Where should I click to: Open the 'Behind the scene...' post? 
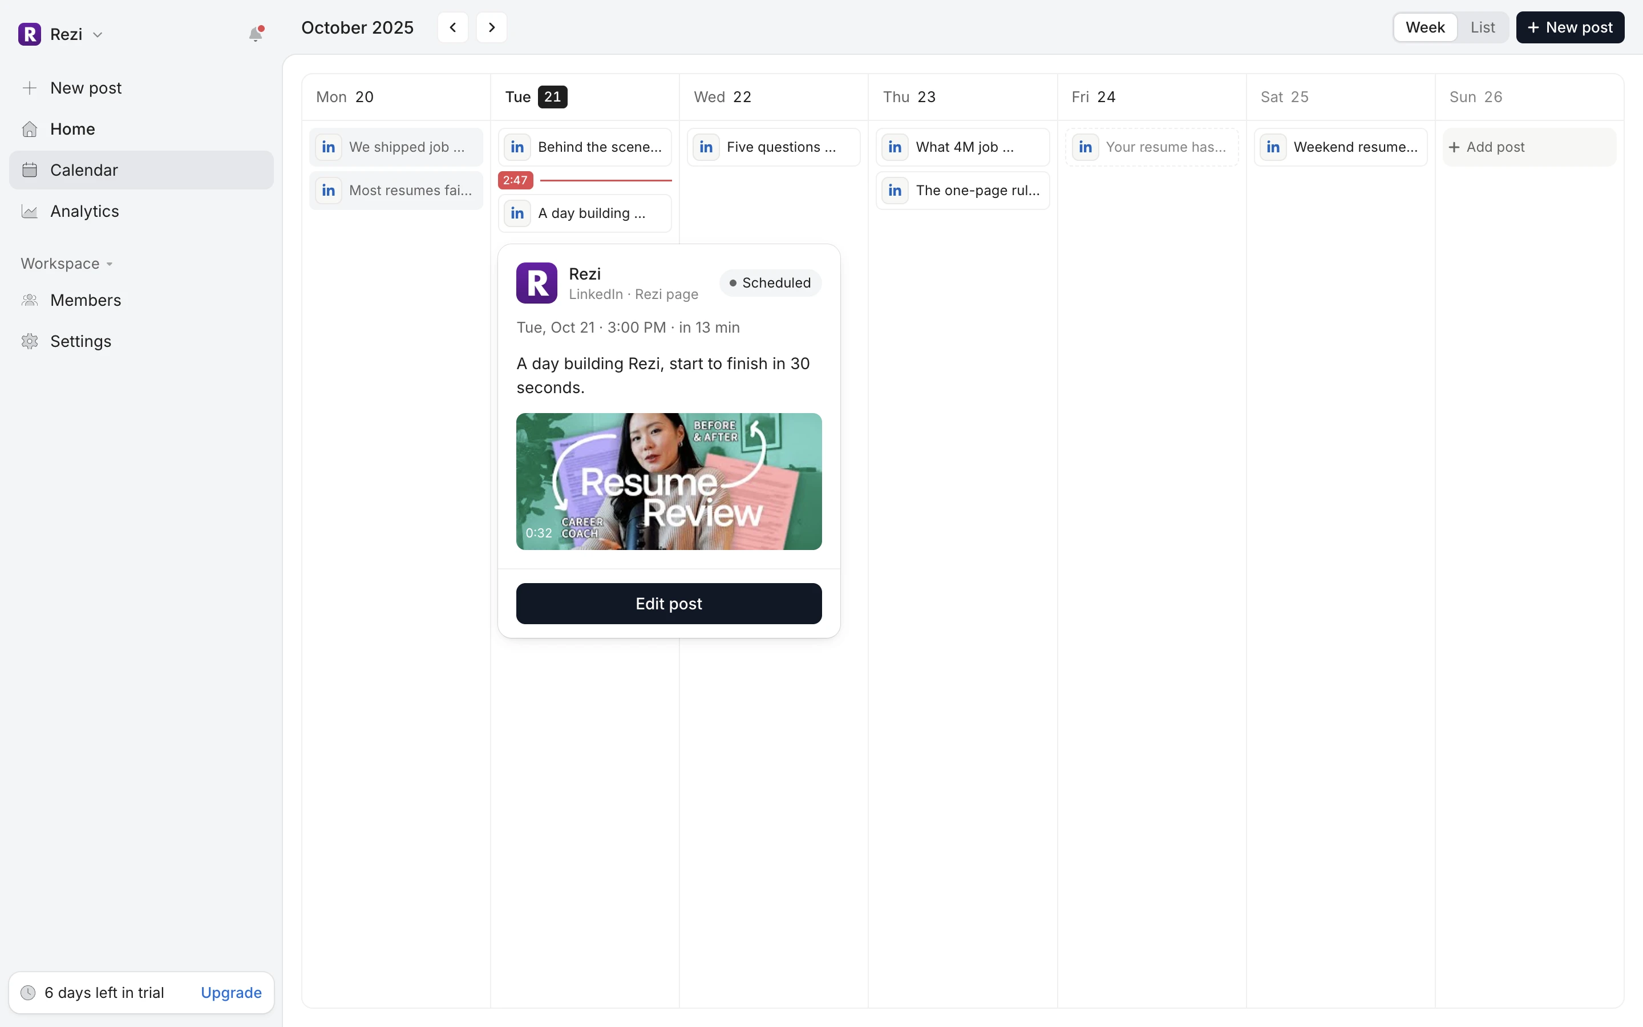585,147
